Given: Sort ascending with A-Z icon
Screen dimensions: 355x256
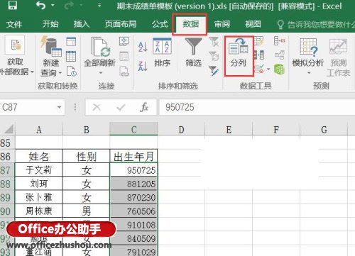Looking at the screenshot, I should 143,47.
